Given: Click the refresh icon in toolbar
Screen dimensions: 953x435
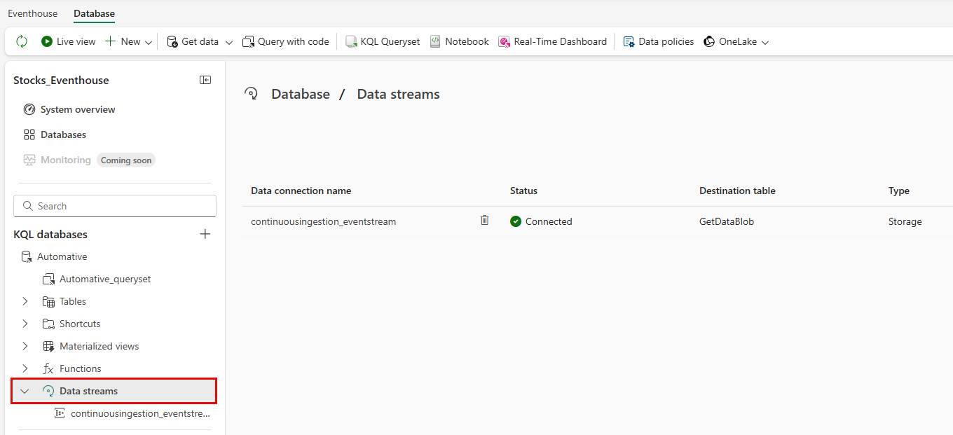Looking at the screenshot, I should 22,41.
